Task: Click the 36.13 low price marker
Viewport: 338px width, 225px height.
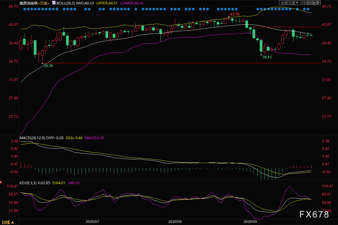Action: coord(267,57)
